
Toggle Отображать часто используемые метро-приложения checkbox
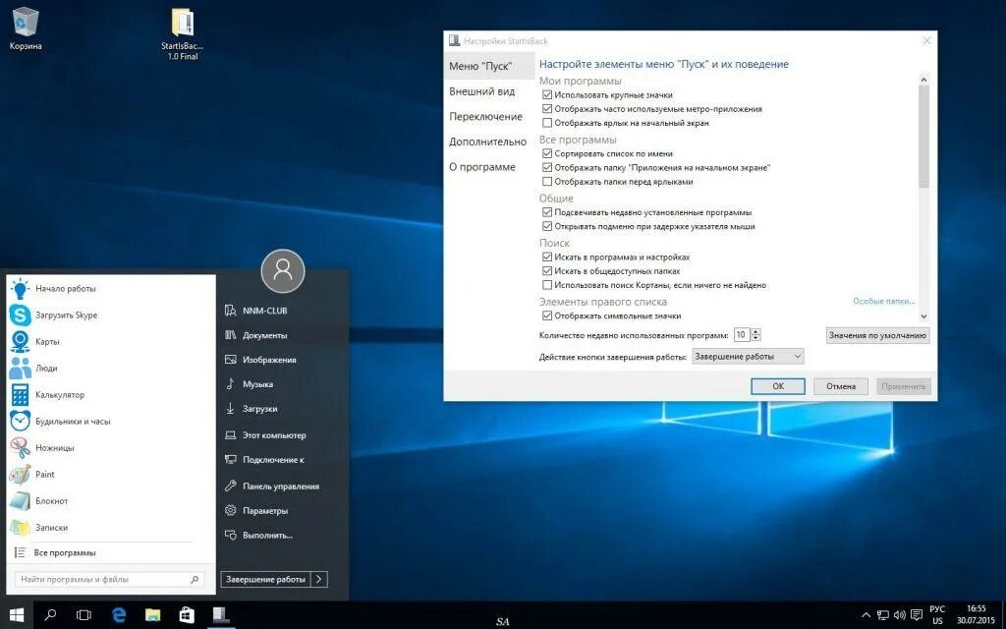coord(547,109)
